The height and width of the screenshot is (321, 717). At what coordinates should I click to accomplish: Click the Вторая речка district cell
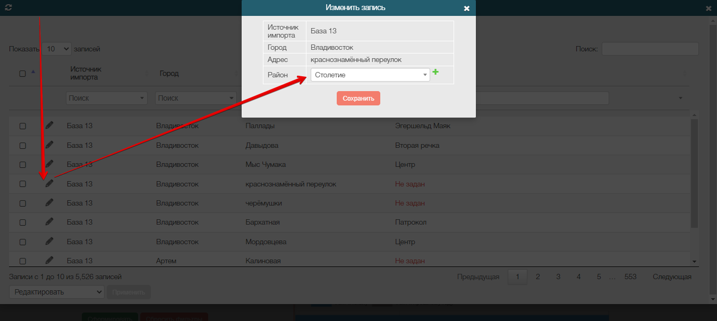[x=417, y=145]
